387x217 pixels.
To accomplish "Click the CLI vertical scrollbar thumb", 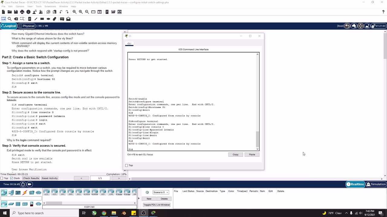I will (x=258, y=139).
